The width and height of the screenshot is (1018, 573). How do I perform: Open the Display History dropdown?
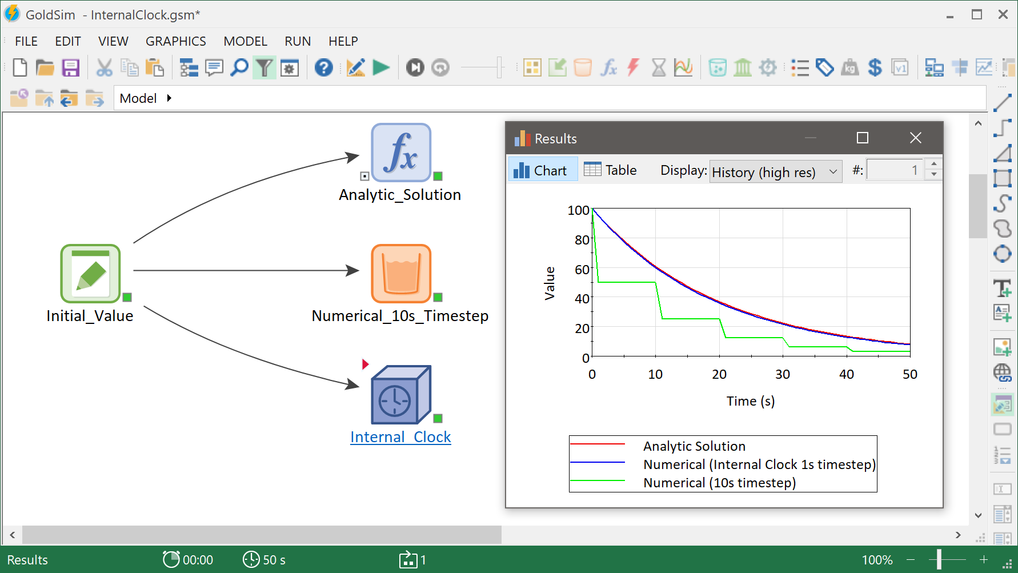(776, 172)
